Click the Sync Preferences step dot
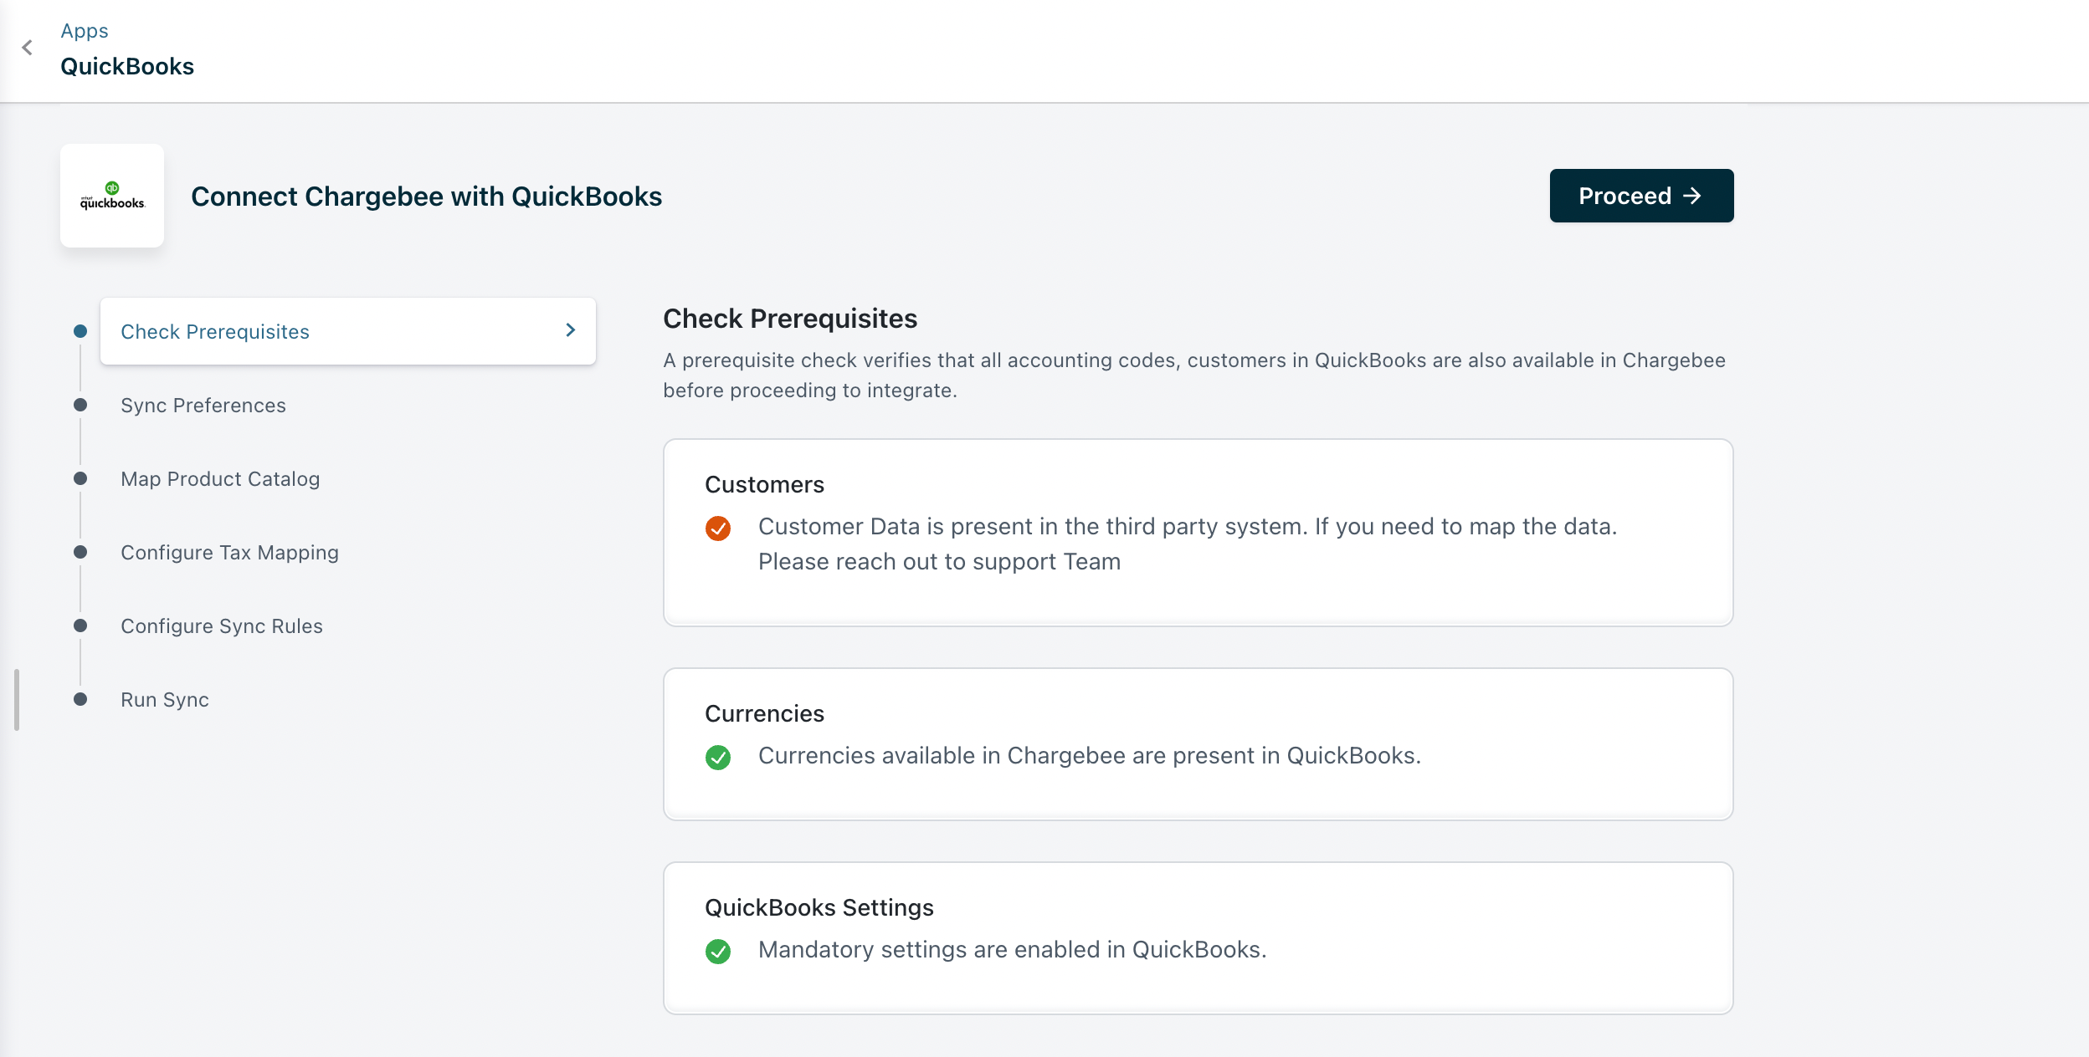The height and width of the screenshot is (1057, 2089). pos(80,405)
